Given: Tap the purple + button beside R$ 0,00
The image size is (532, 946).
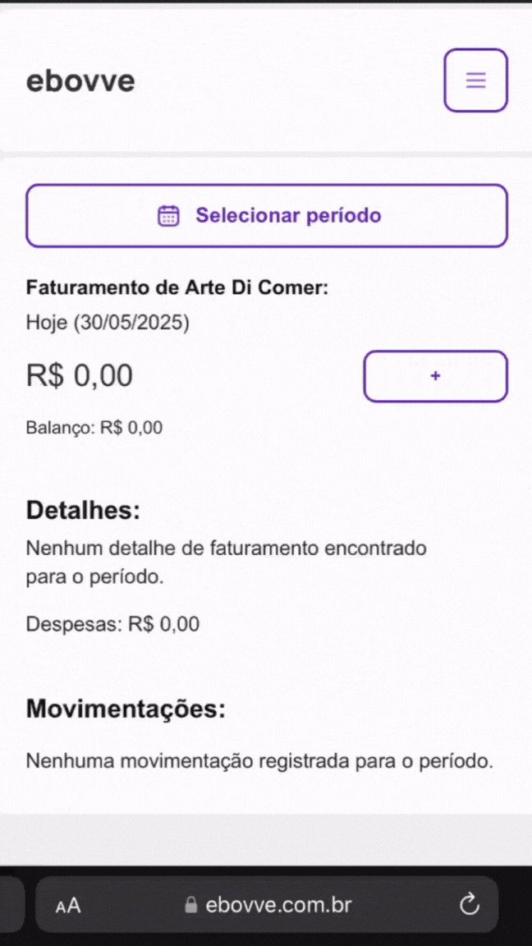Looking at the screenshot, I should (435, 375).
